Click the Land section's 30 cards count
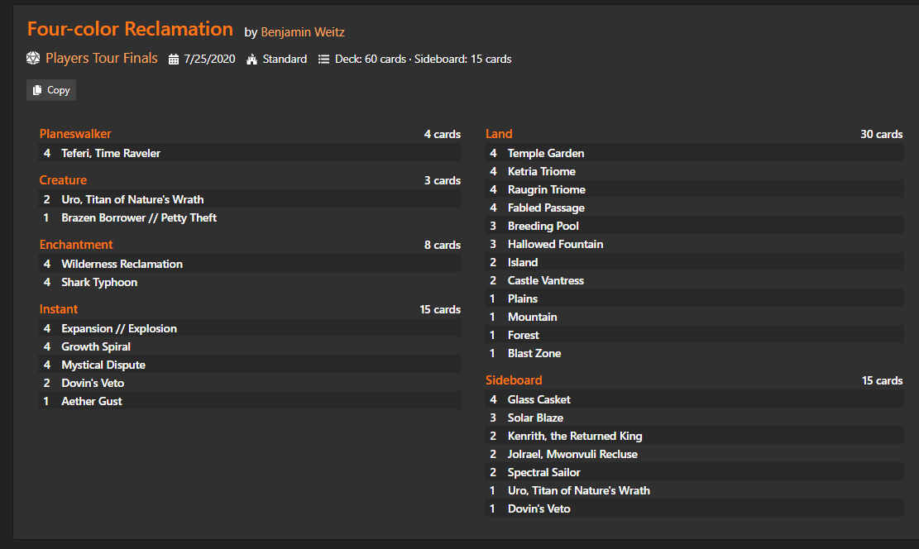Viewport: 919px width, 549px height. point(882,134)
